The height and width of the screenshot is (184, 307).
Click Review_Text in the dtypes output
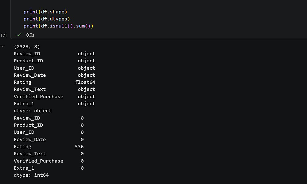click(x=30, y=89)
